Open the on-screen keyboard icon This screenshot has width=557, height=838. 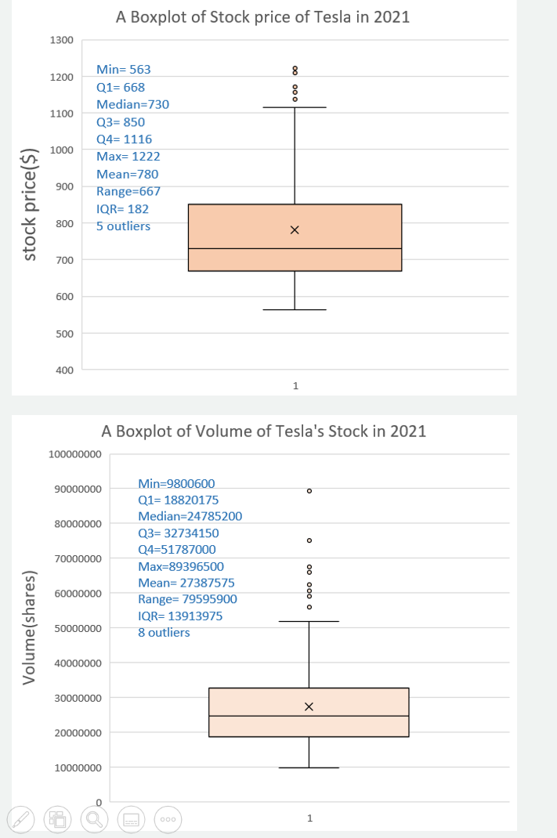click(x=131, y=819)
